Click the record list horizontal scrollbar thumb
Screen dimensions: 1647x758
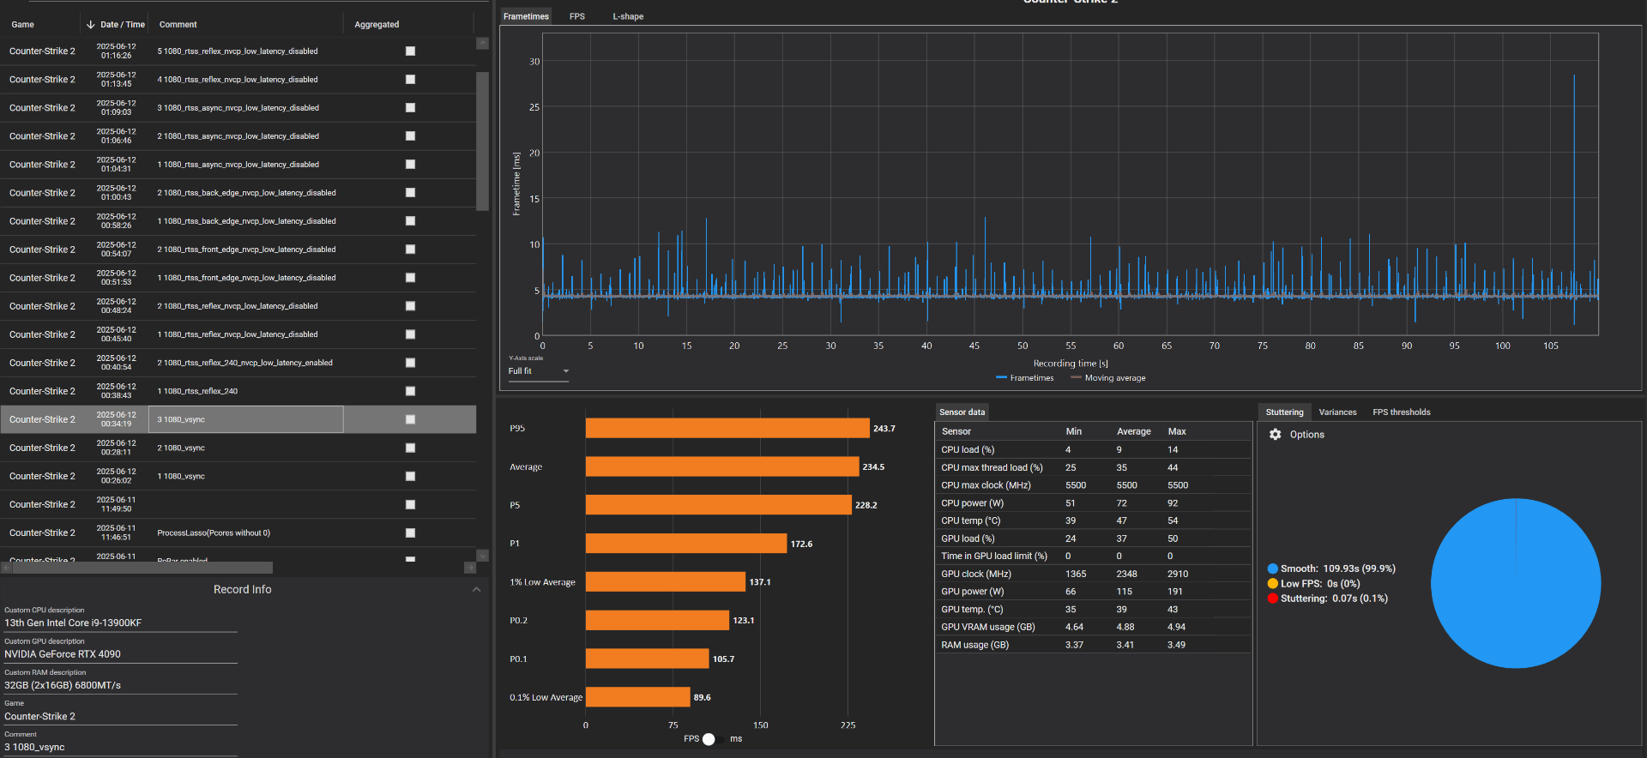click(142, 568)
